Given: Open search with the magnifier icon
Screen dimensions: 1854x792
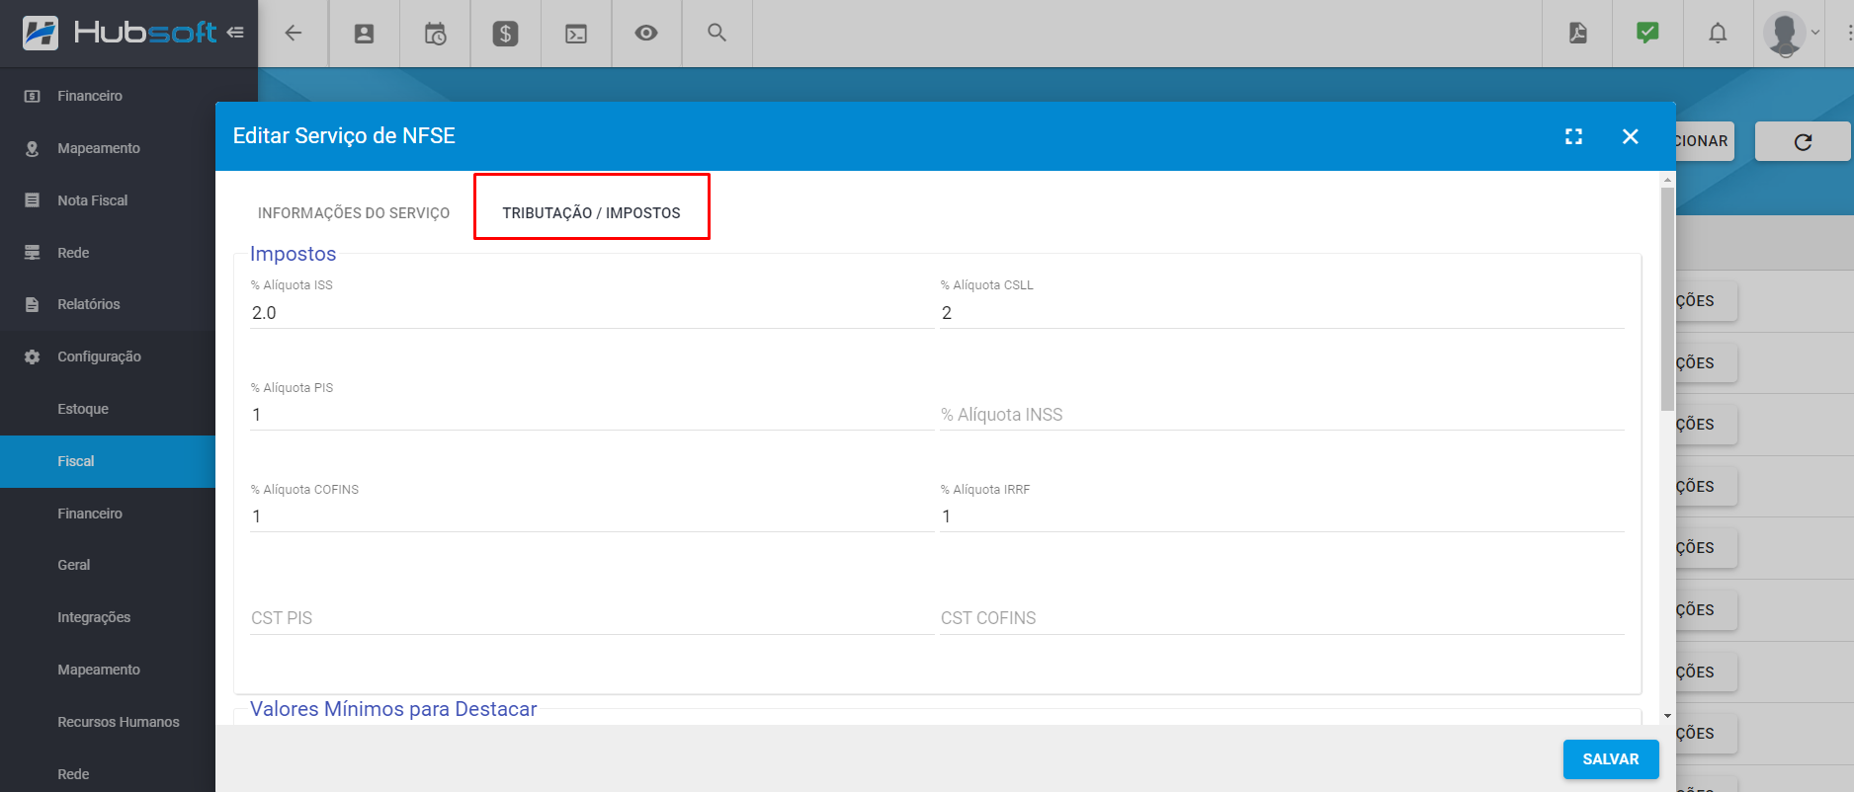Looking at the screenshot, I should [x=716, y=34].
